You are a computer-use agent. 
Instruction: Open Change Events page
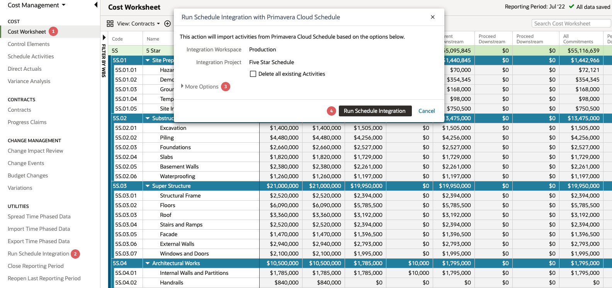coord(26,163)
